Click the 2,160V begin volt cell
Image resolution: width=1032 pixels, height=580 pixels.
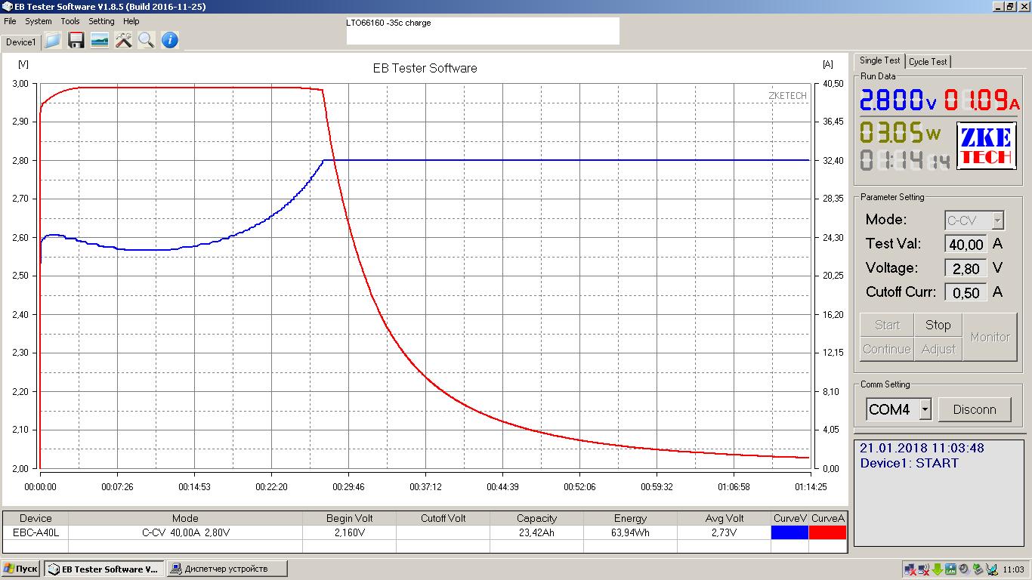pyautogui.click(x=349, y=532)
